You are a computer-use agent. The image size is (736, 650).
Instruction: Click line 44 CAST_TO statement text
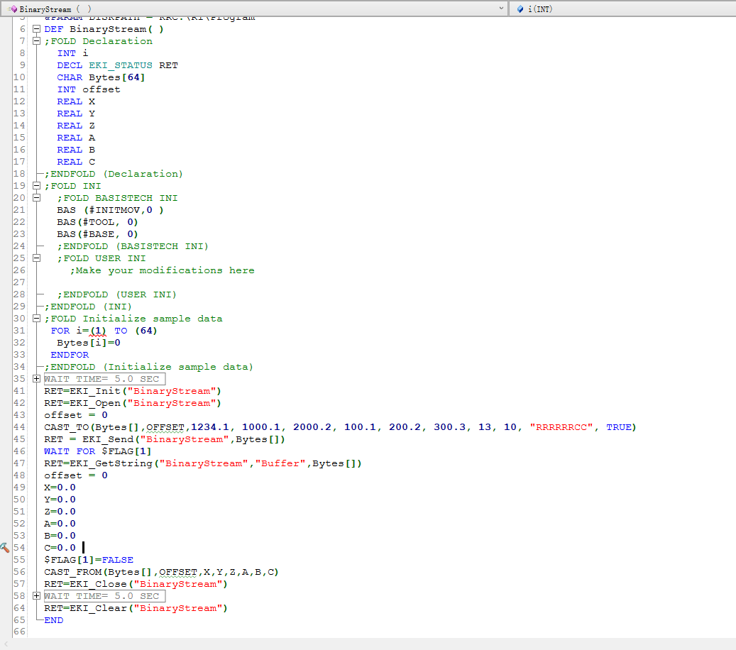pyautogui.click(x=340, y=427)
